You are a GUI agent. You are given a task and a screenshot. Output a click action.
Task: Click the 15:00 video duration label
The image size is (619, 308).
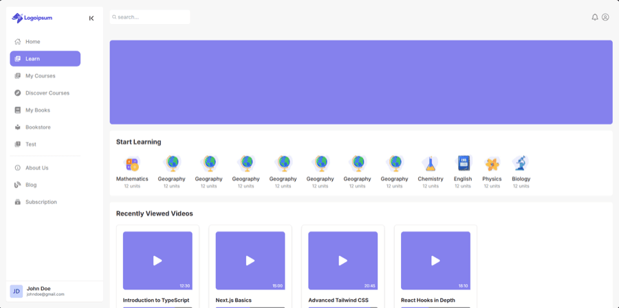(278, 286)
